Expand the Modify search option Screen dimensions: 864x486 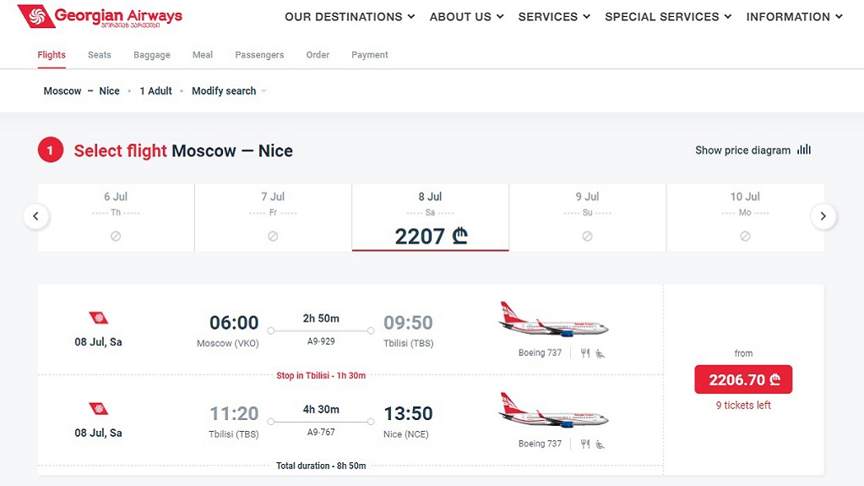click(229, 91)
